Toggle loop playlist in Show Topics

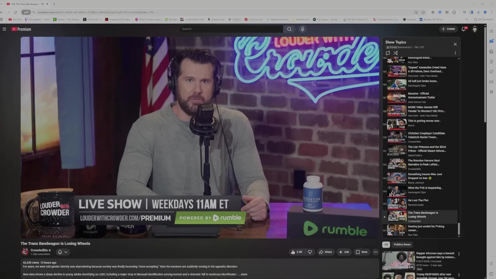pyautogui.click(x=388, y=53)
